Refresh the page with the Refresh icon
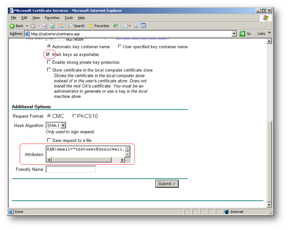 click(x=53, y=26)
